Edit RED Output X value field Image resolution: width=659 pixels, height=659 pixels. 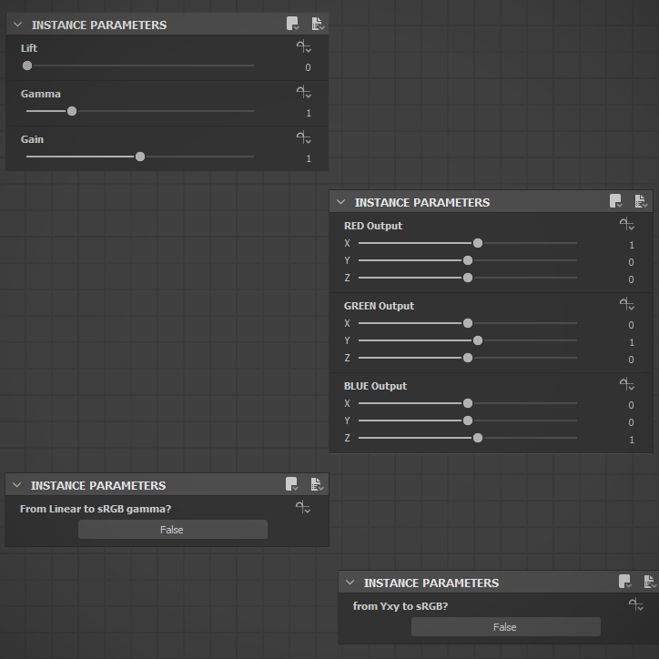pyautogui.click(x=632, y=245)
